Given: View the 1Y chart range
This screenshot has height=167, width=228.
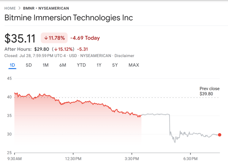Looking at the screenshot, I should coord(99,65).
